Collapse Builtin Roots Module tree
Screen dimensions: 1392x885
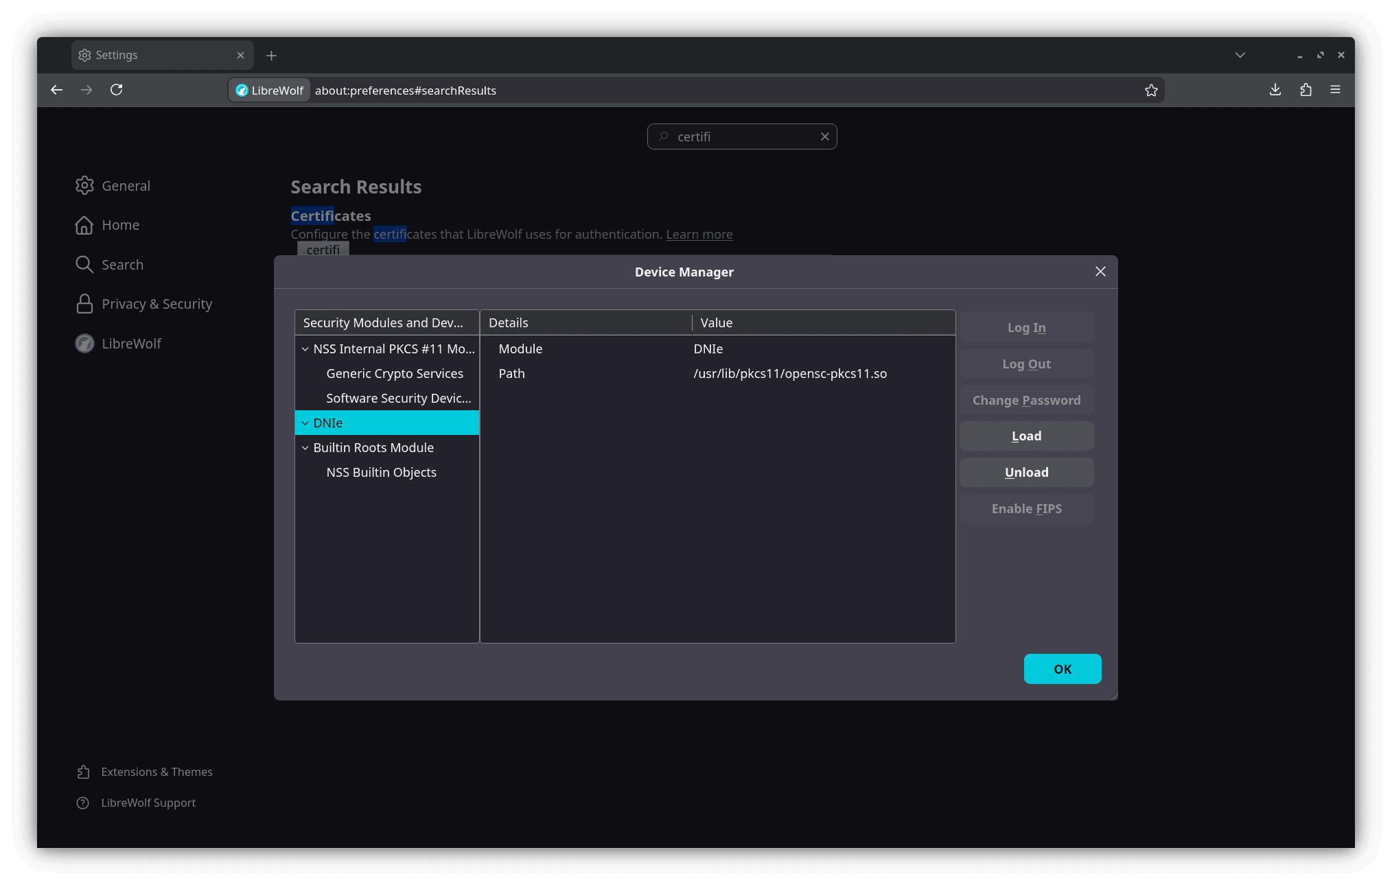(305, 447)
